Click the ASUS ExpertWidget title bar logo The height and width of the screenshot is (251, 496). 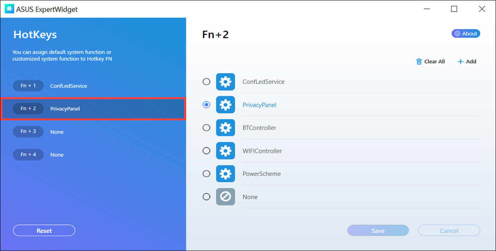click(9, 9)
